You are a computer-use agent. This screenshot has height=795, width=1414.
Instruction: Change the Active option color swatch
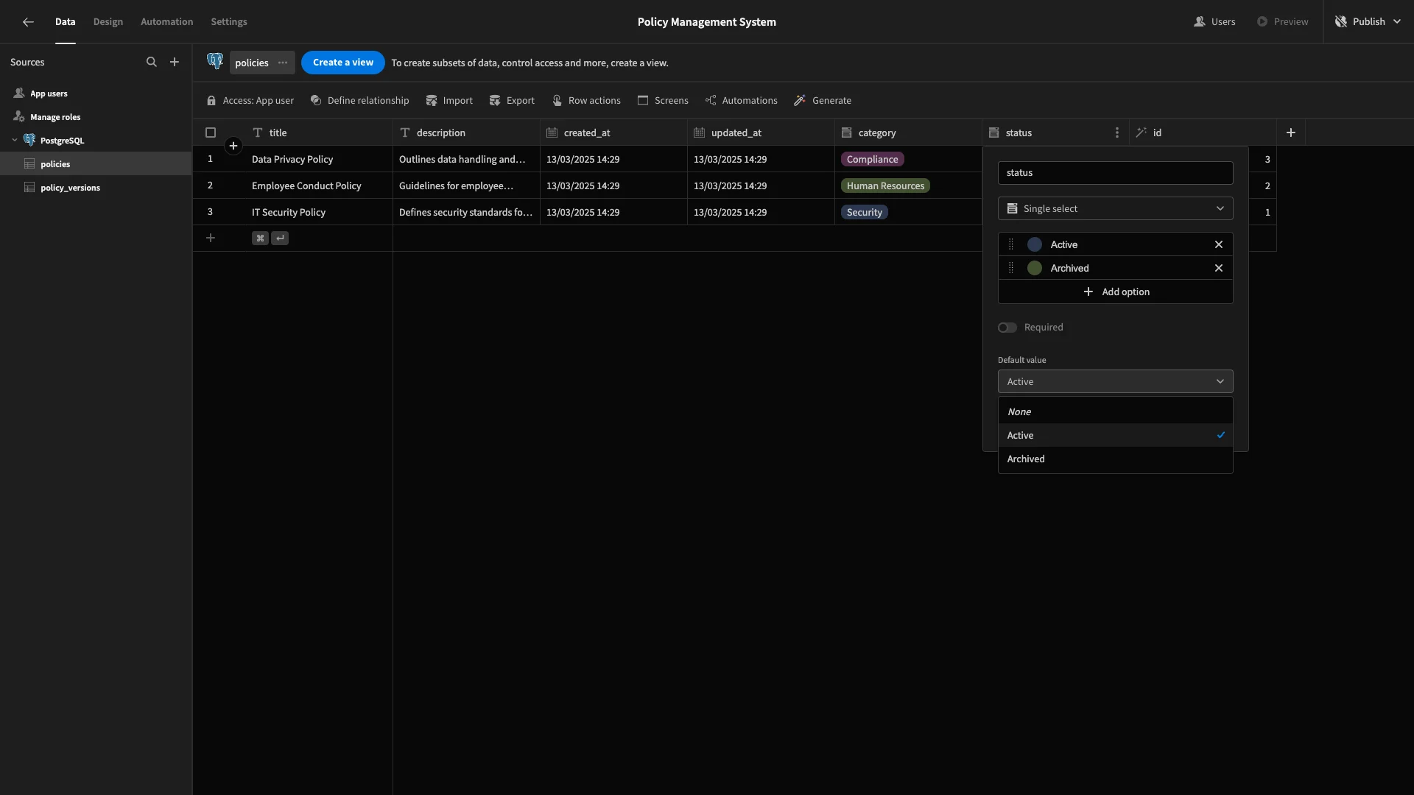point(1035,244)
